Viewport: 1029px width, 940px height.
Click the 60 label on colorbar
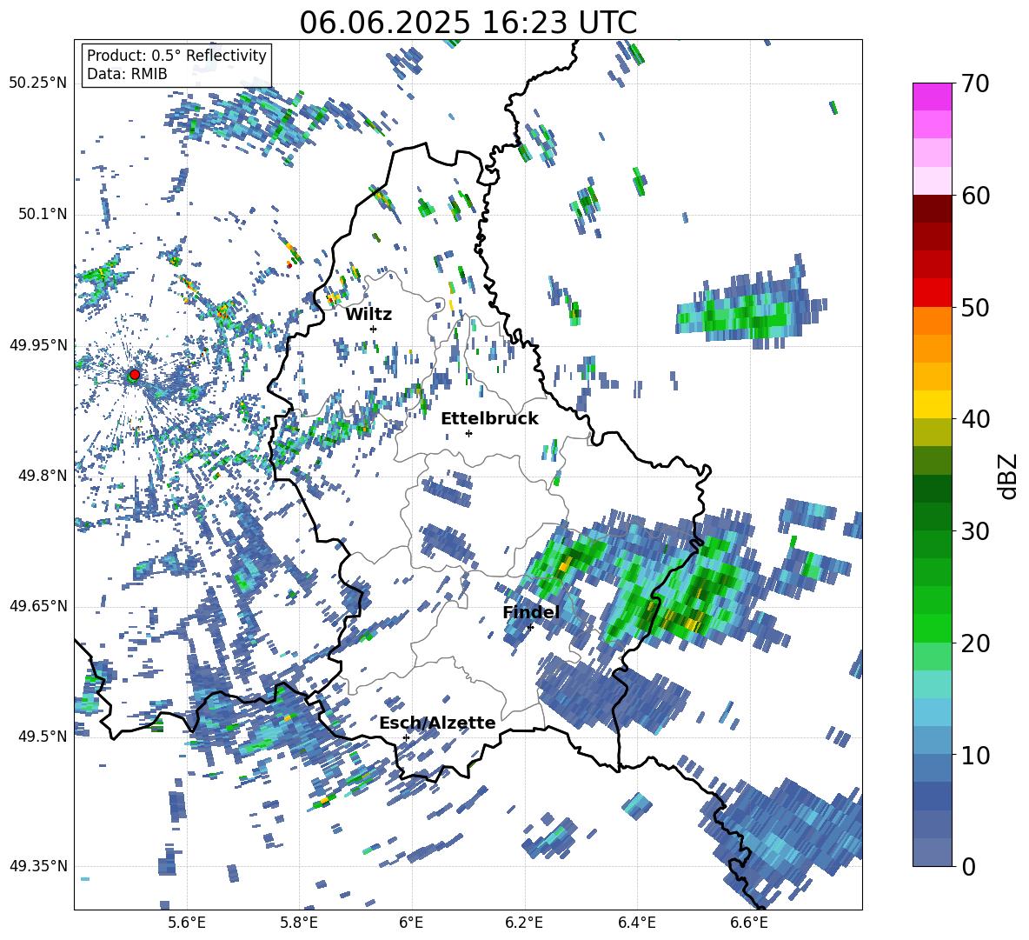(x=974, y=196)
